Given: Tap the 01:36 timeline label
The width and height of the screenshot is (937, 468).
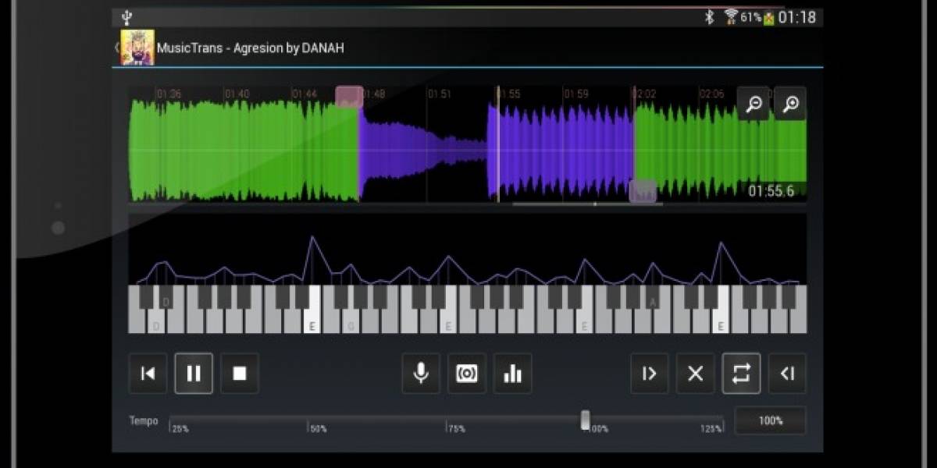Looking at the screenshot, I should (169, 94).
